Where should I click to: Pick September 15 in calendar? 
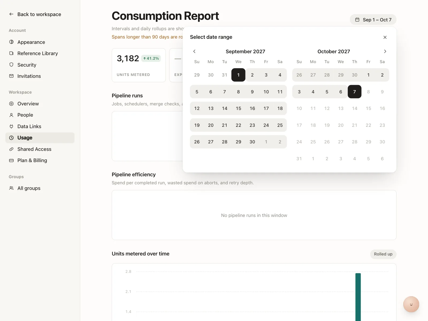coord(238,108)
